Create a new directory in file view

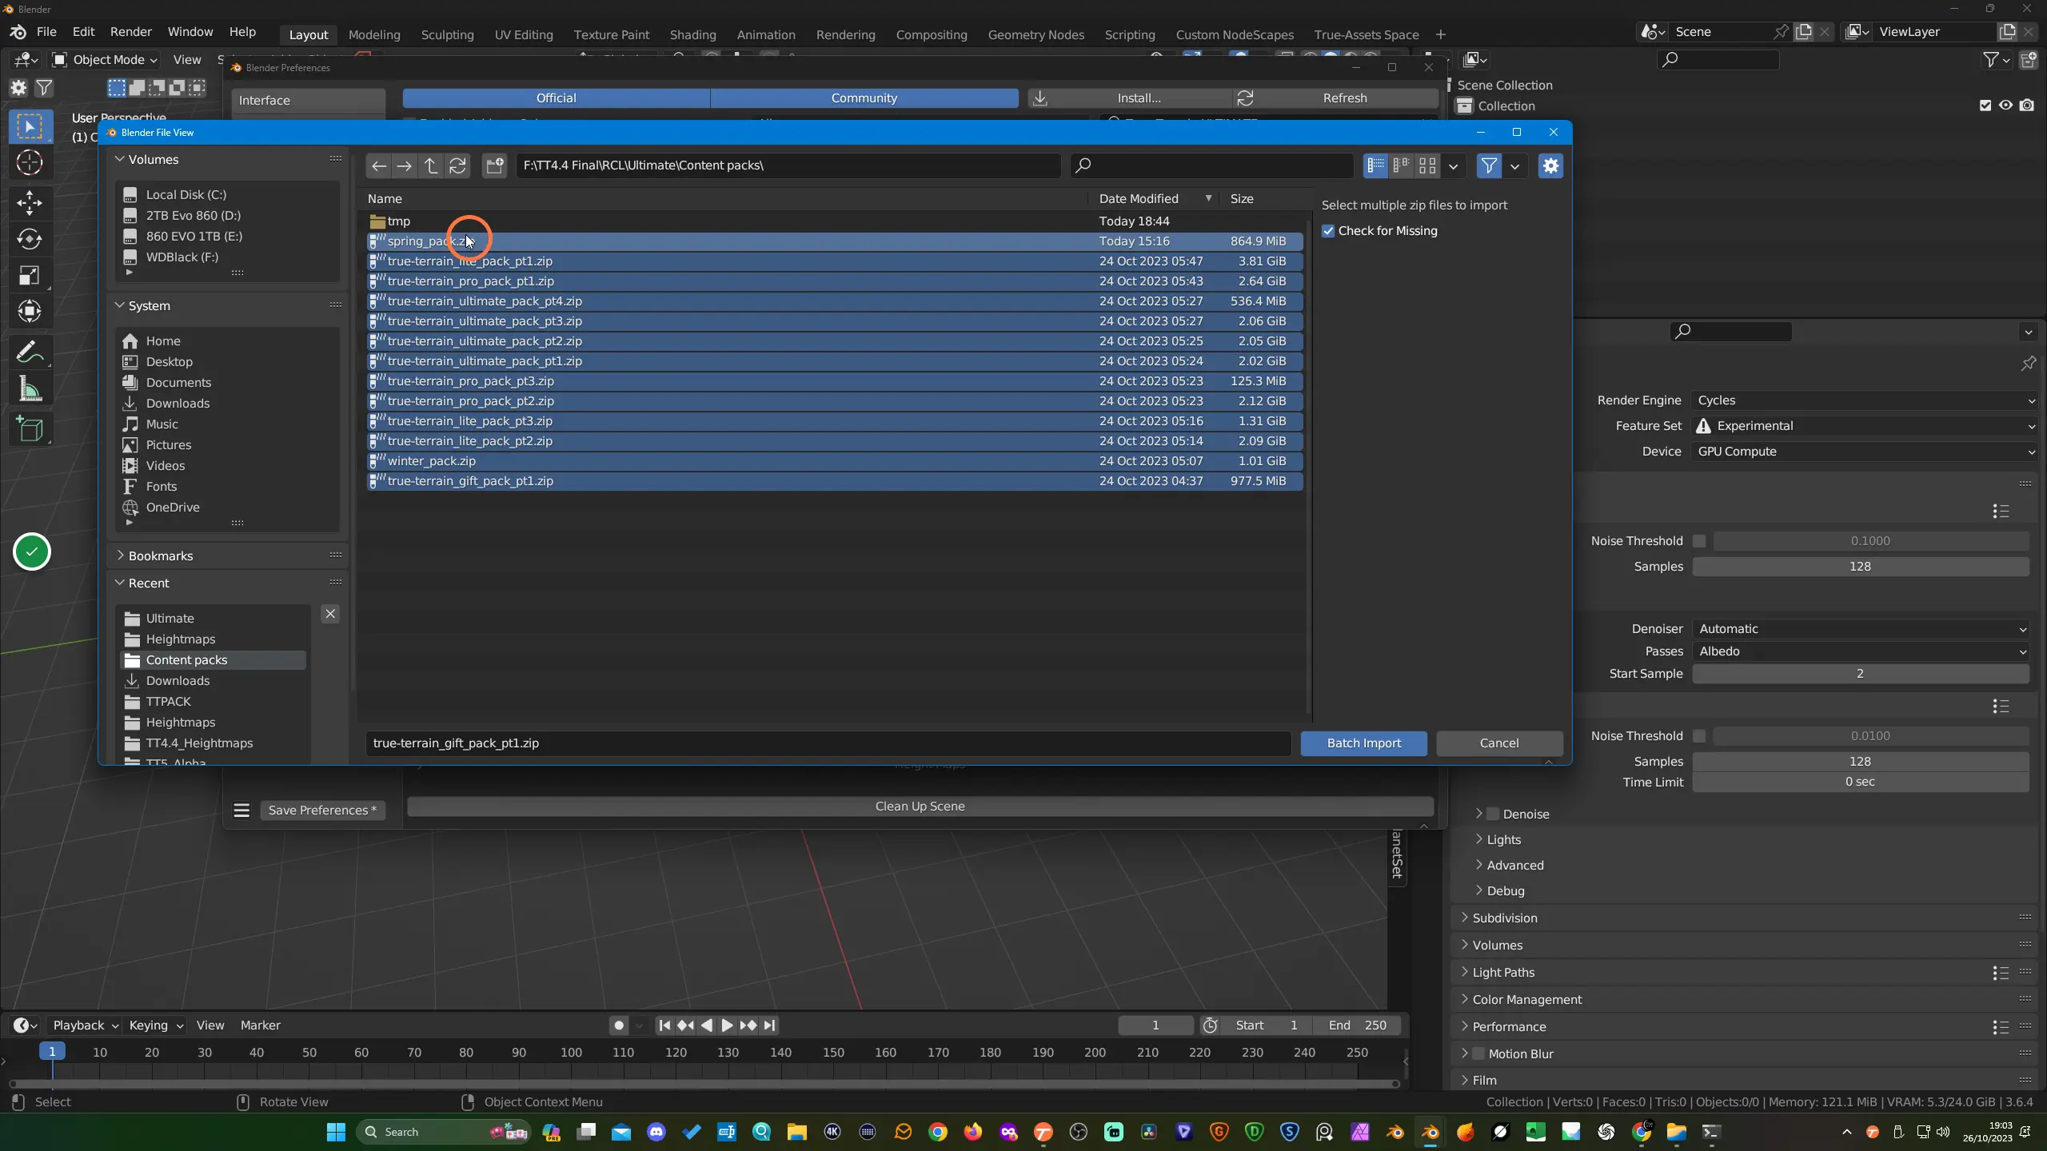click(x=495, y=165)
